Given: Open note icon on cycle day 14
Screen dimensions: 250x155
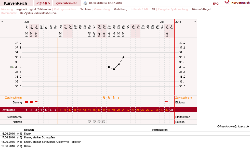Looking at the screenshot, I should coord(89,122).
